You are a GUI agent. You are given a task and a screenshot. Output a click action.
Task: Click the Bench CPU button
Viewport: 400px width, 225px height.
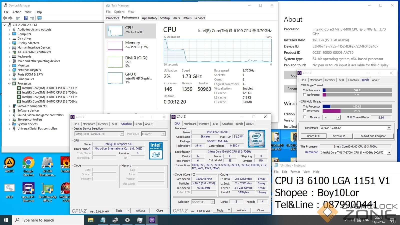[x=313, y=136]
